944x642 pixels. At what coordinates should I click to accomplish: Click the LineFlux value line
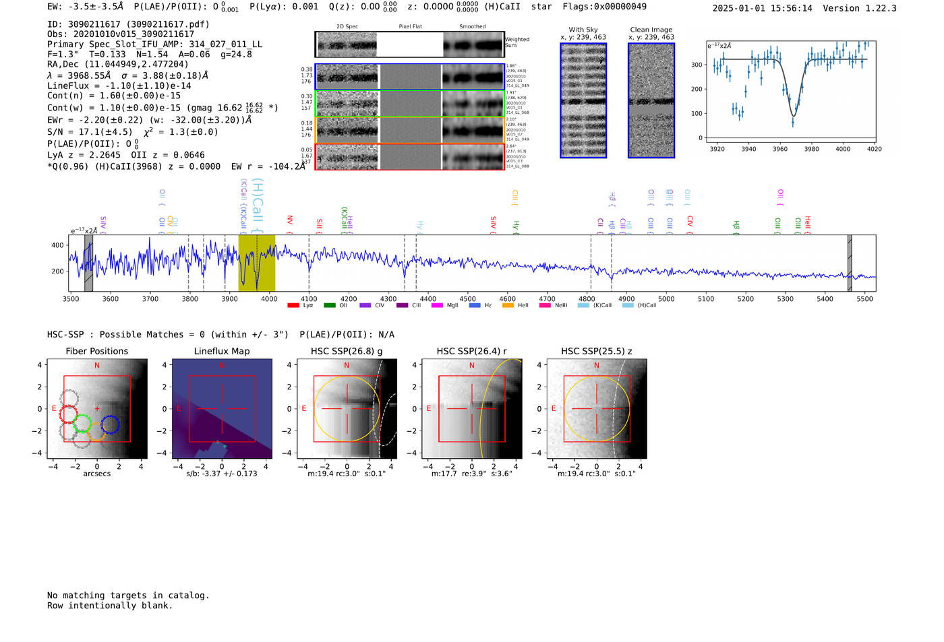tap(119, 86)
